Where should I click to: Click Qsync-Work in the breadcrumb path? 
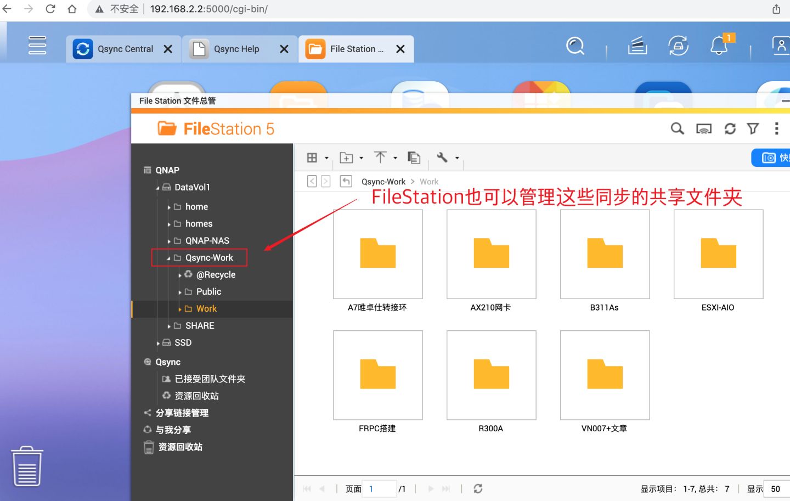tap(383, 182)
